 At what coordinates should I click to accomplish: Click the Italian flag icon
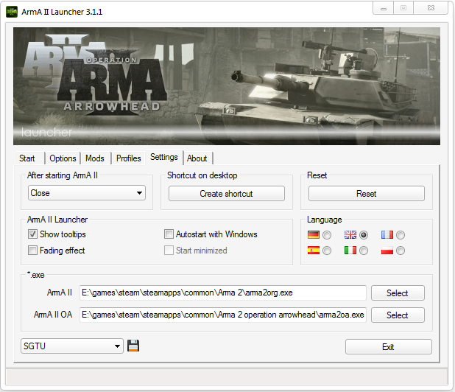[x=350, y=251]
